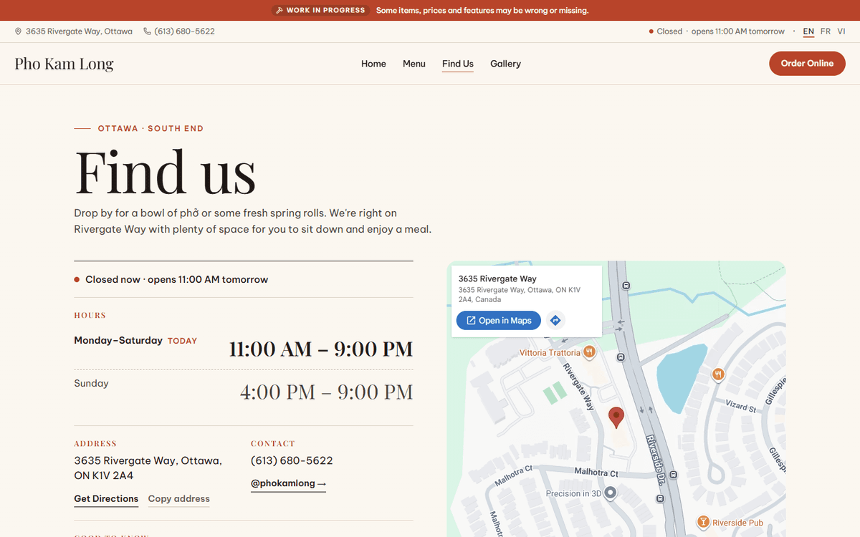Click the orange restaurant icon near Vizard St
This screenshot has height=537, width=860.
click(x=718, y=374)
